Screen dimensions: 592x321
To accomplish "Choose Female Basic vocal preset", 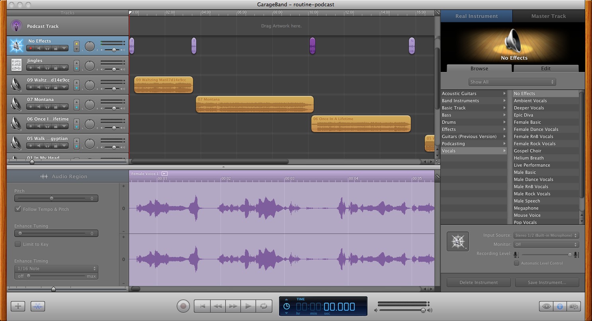I will click(x=545, y=122).
